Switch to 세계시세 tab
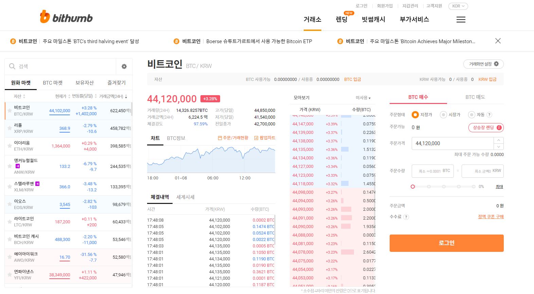Viewport: 534px width, 294px height. click(x=185, y=197)
